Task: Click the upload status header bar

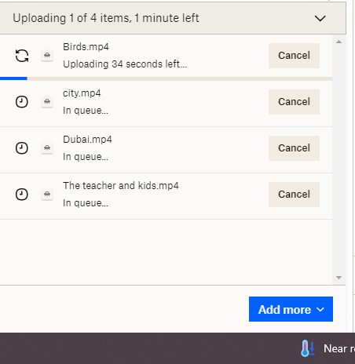Action: point(173,18)
